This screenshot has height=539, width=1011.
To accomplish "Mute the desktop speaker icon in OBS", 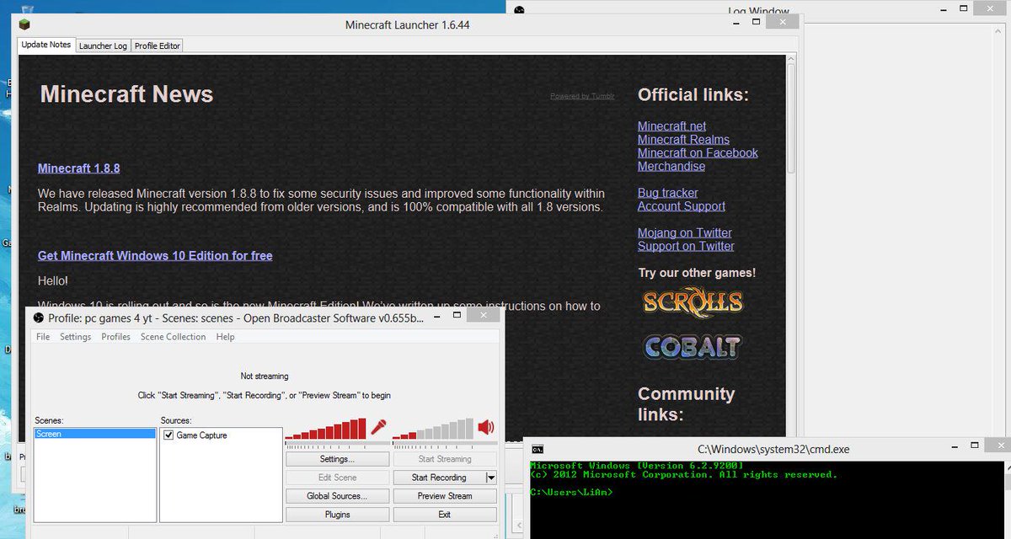I will pos(486,427).
